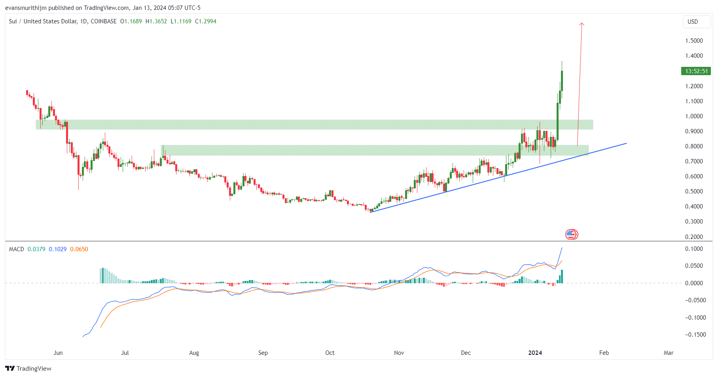Click the TradingView logo icon

point(10,368)
